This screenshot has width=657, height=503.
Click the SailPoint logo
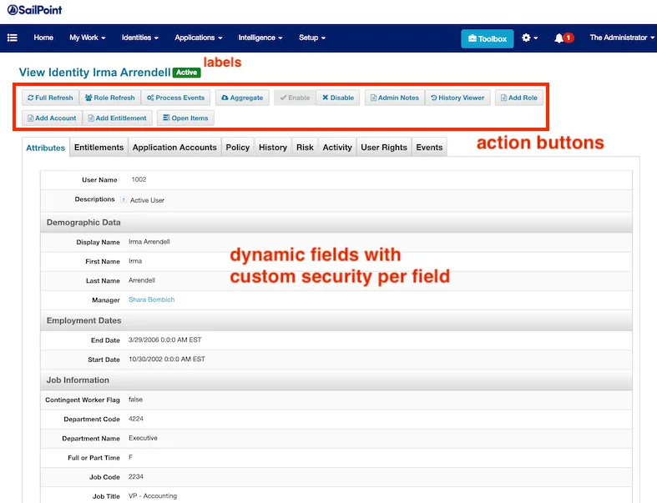coord(35,10)
